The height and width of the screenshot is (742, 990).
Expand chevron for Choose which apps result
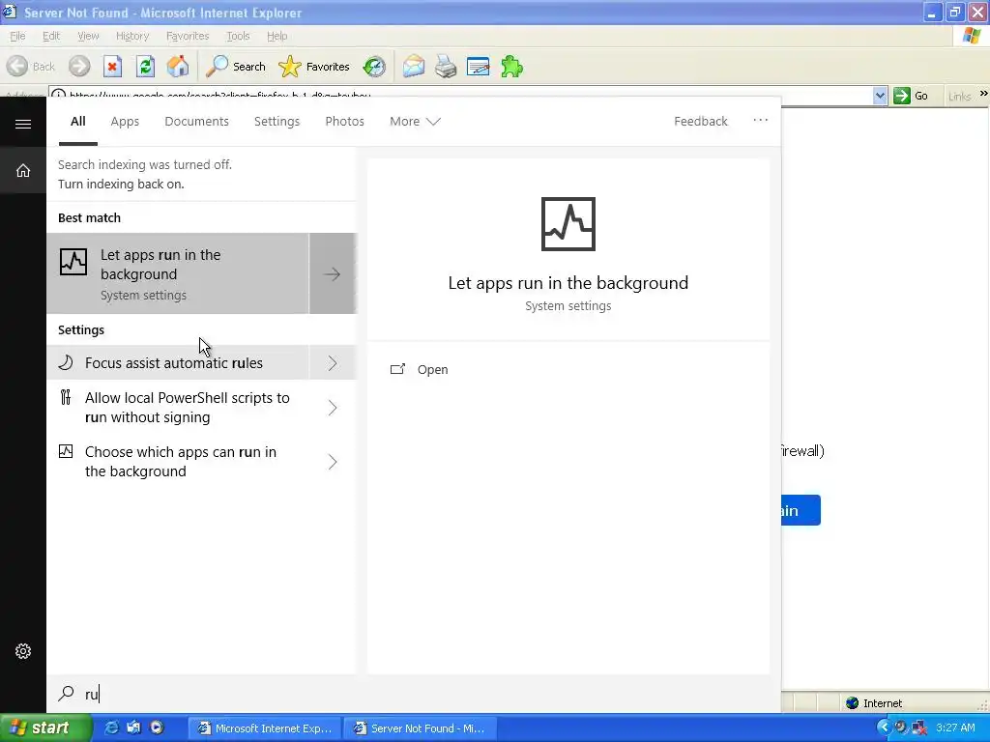333,462
